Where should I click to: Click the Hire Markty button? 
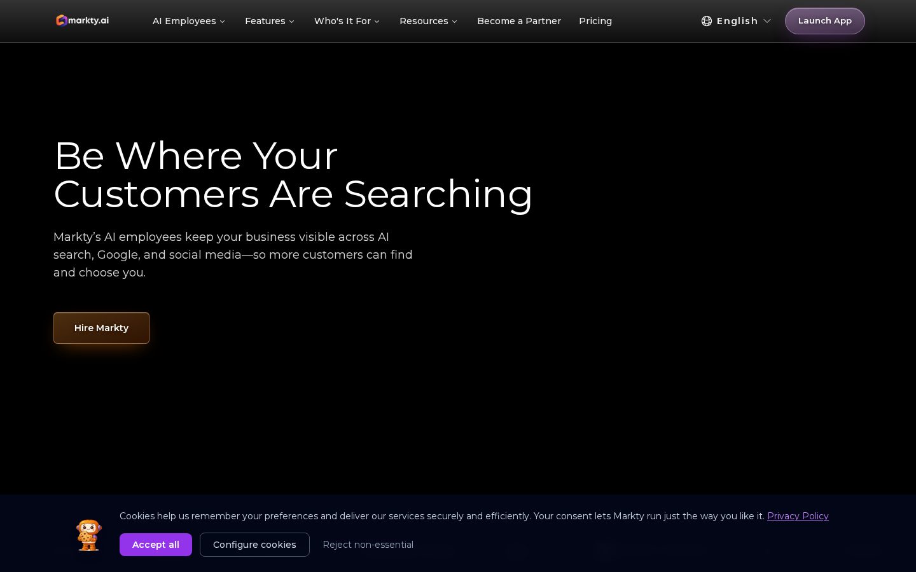click(101, 328)
